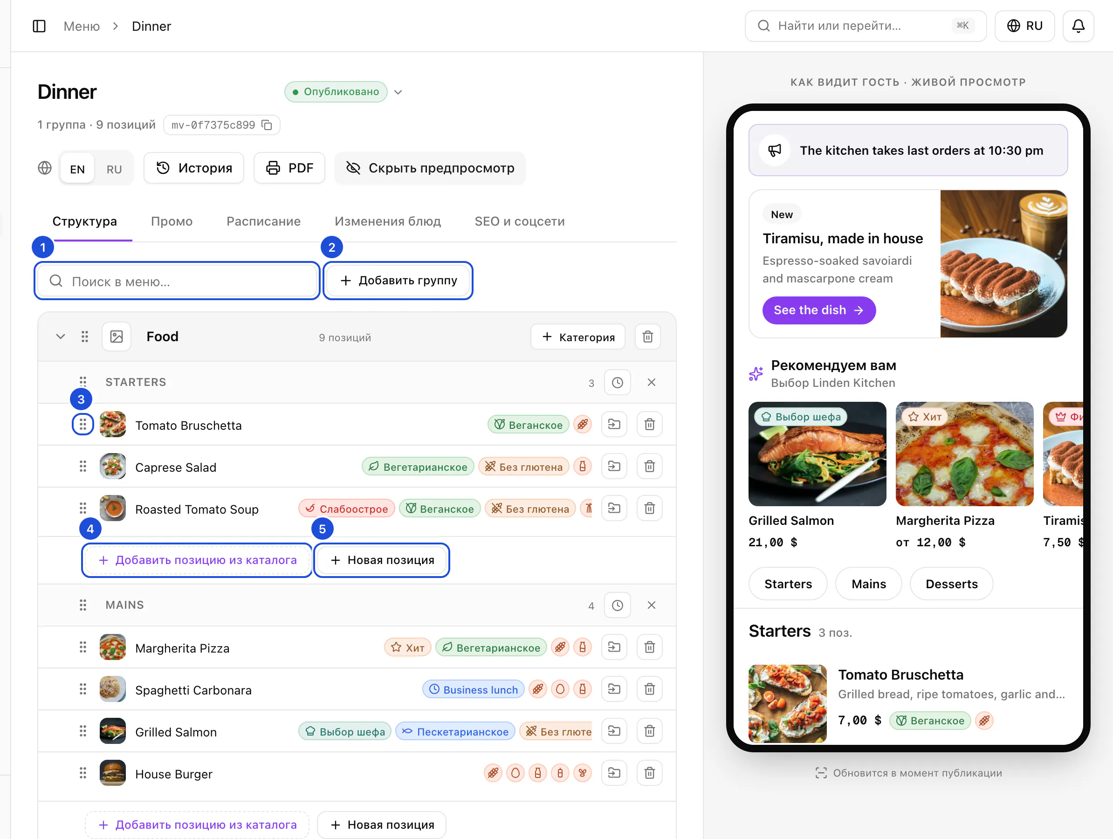Click the move icon for Grilled Salmon
The height and width of the screenshot is (839, 1113).
[614, 731]
